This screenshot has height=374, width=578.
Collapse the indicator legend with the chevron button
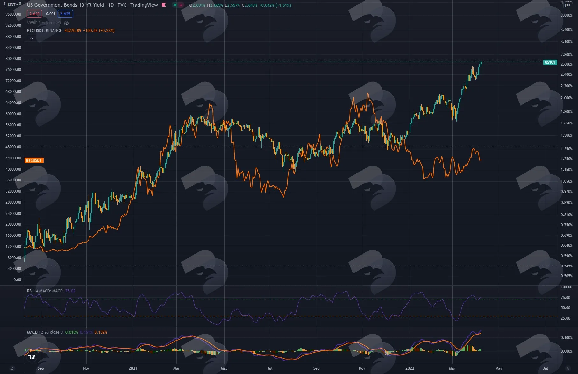point(32,38)
